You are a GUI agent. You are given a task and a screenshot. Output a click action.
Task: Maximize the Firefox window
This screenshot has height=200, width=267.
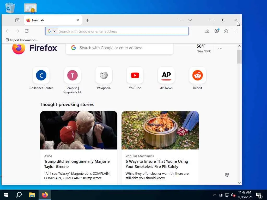click(x=224, y=20)
